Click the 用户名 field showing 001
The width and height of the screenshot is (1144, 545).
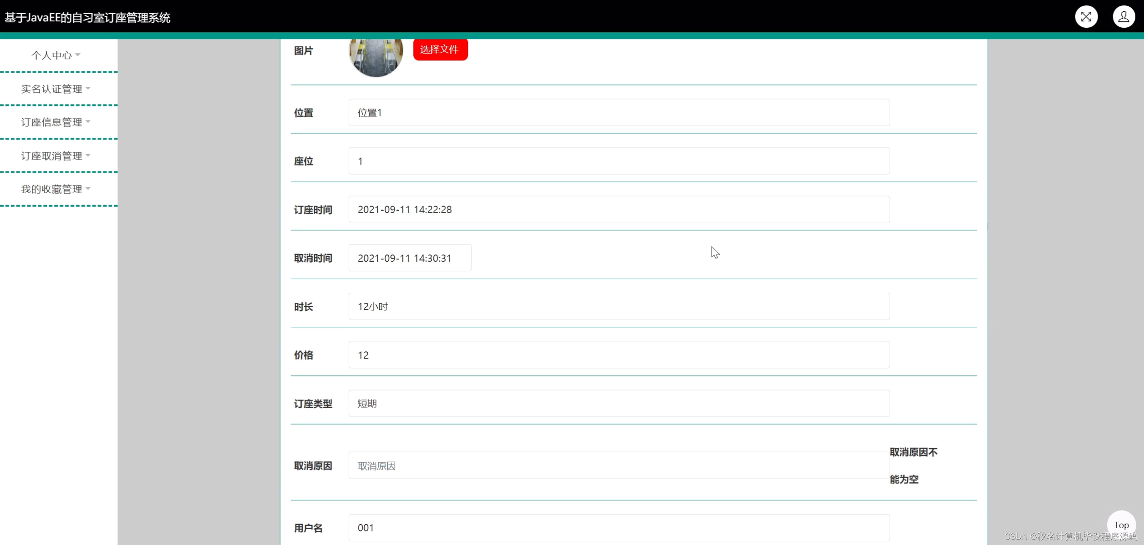point(618,528)
